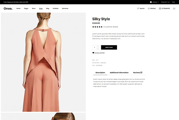
Task: Click the Onea. site logo
Action: (8, 9)
